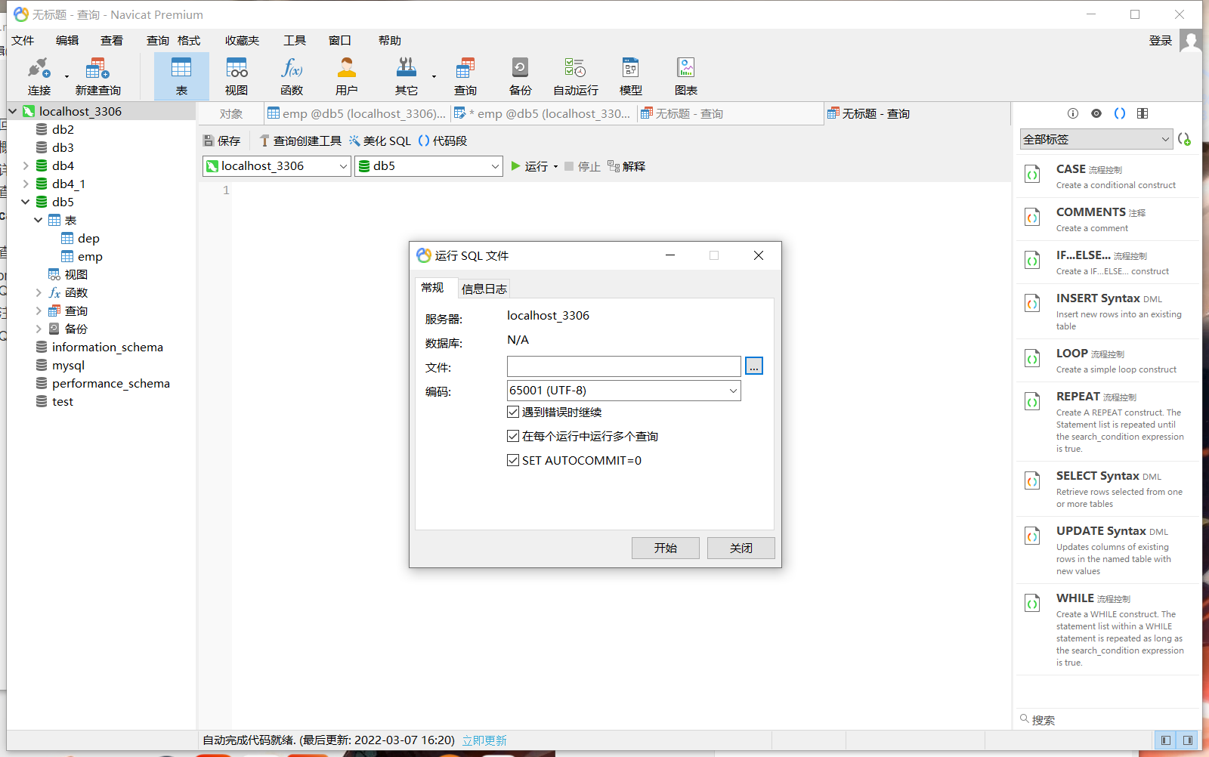The width and height of the screenshot is (1209, 757).
Task: Open the 帮助 menu
Action: coord(390,41)
